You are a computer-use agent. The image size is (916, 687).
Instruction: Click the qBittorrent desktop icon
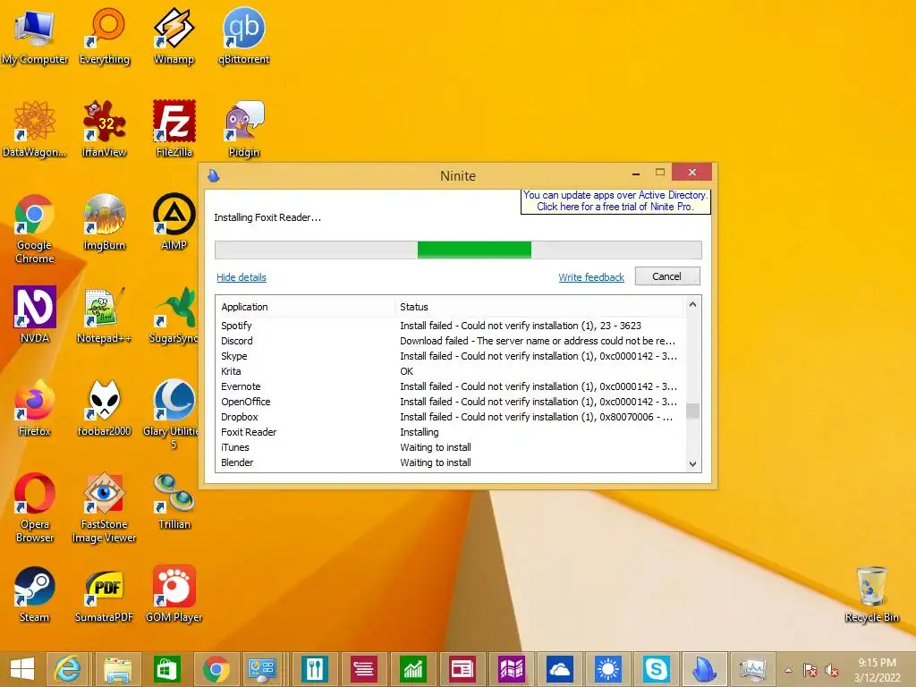pyautogui.click(x=243, y=36)
